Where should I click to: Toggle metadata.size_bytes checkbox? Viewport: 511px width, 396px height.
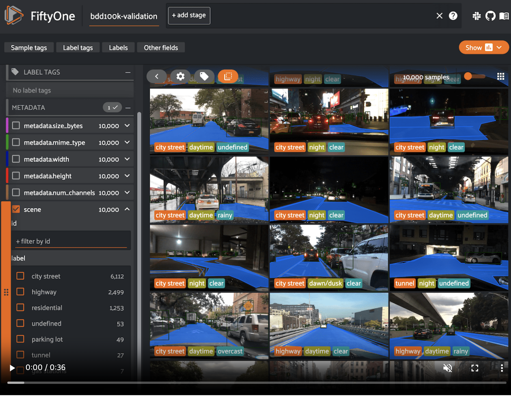click(x=16, y=125)
